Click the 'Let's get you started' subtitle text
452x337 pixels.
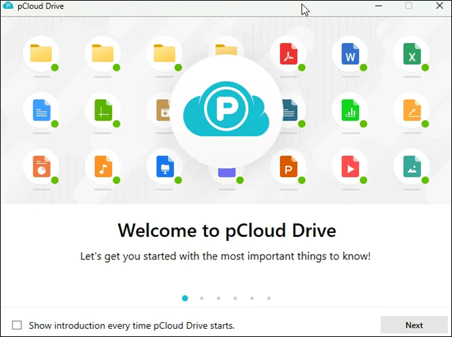pos(226,256)
